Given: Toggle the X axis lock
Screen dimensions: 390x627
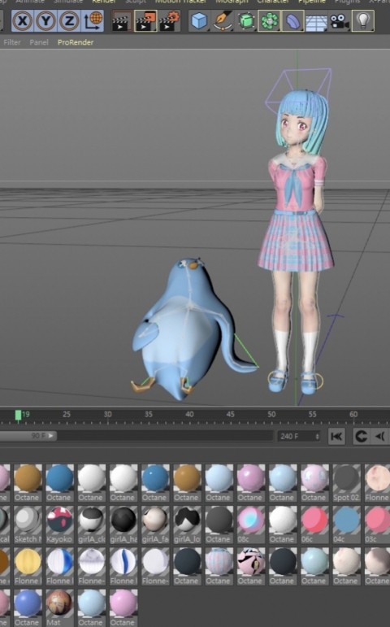Looking at the screenshot, I should coord(23,21).
